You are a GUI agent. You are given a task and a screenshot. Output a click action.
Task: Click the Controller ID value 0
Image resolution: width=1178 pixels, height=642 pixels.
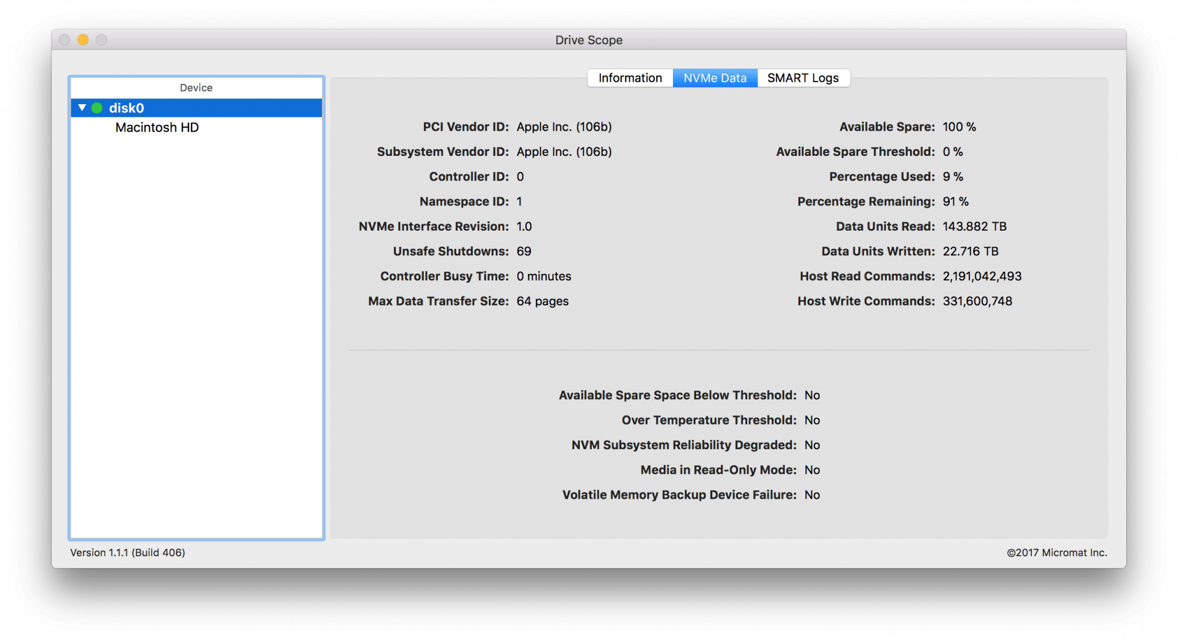tap(520, 177)
